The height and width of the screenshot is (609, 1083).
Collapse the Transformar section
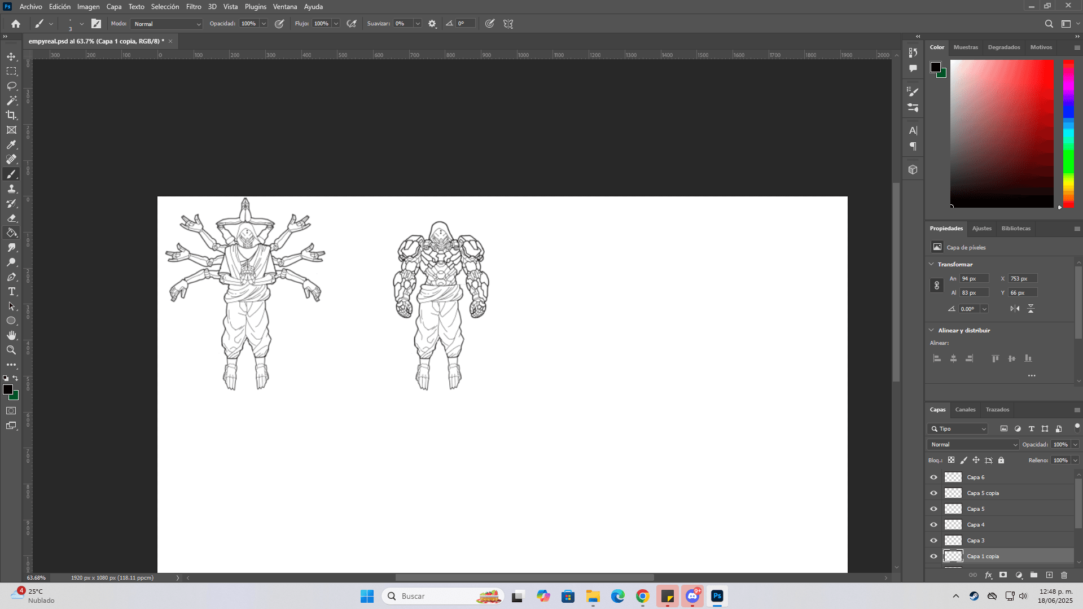tap(931, 264)
